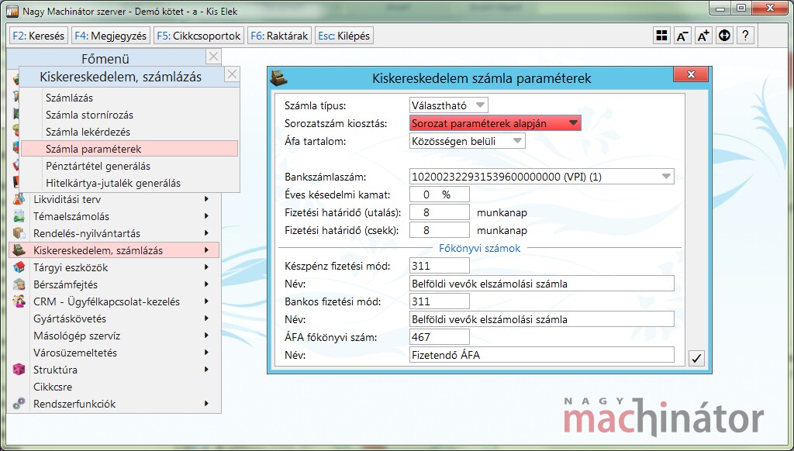This screenshot has width=794, height=451.
Task: Click the Bankos fizetési mód number field
Action: pos(439,301)
